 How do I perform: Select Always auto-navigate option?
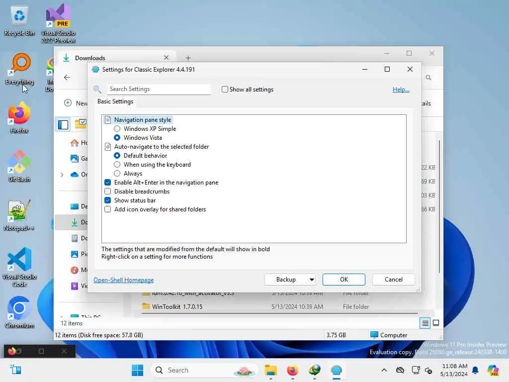(x=117, y=174)
